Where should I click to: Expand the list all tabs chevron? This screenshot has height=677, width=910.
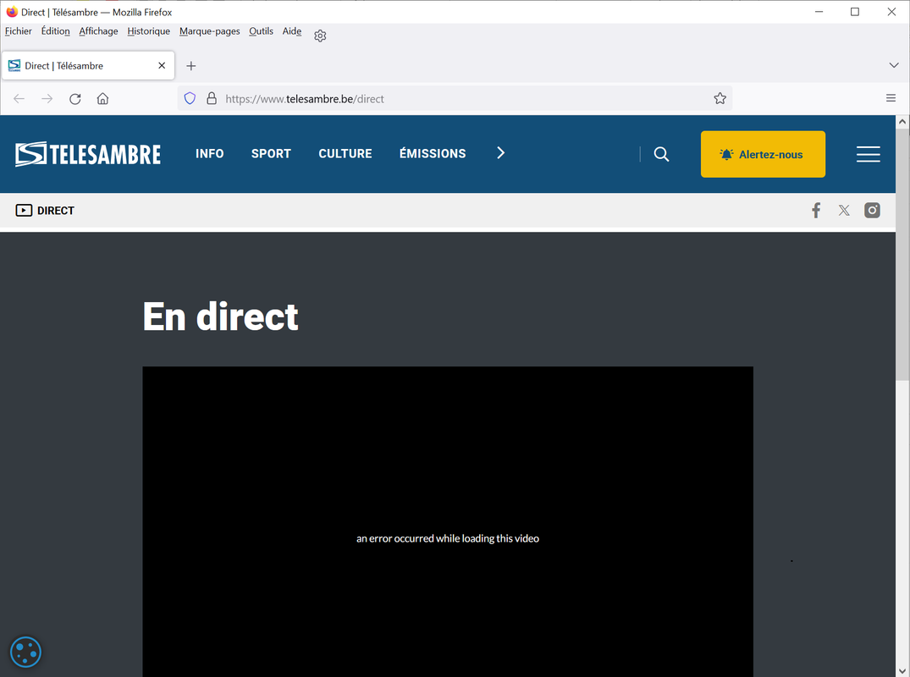click(894, 65)
